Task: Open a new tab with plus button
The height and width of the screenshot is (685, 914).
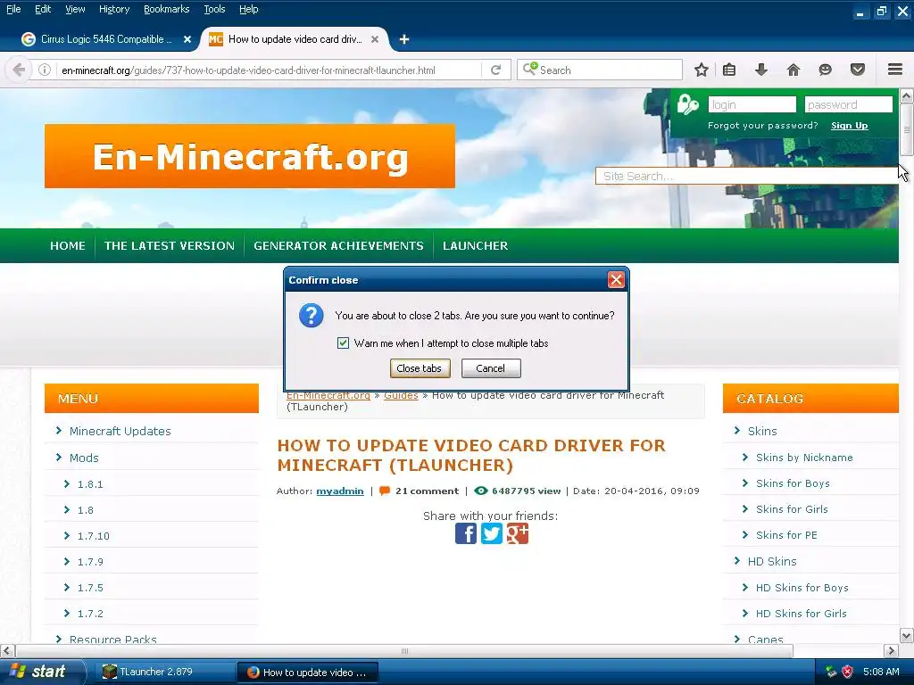Action: point(404,39)
